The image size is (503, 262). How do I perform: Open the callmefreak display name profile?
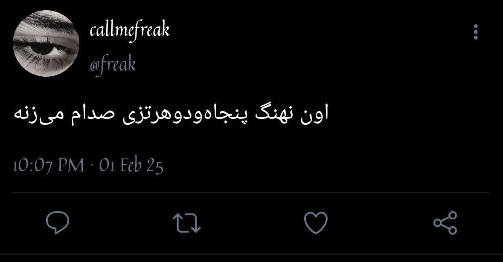[x=129, y=31]
